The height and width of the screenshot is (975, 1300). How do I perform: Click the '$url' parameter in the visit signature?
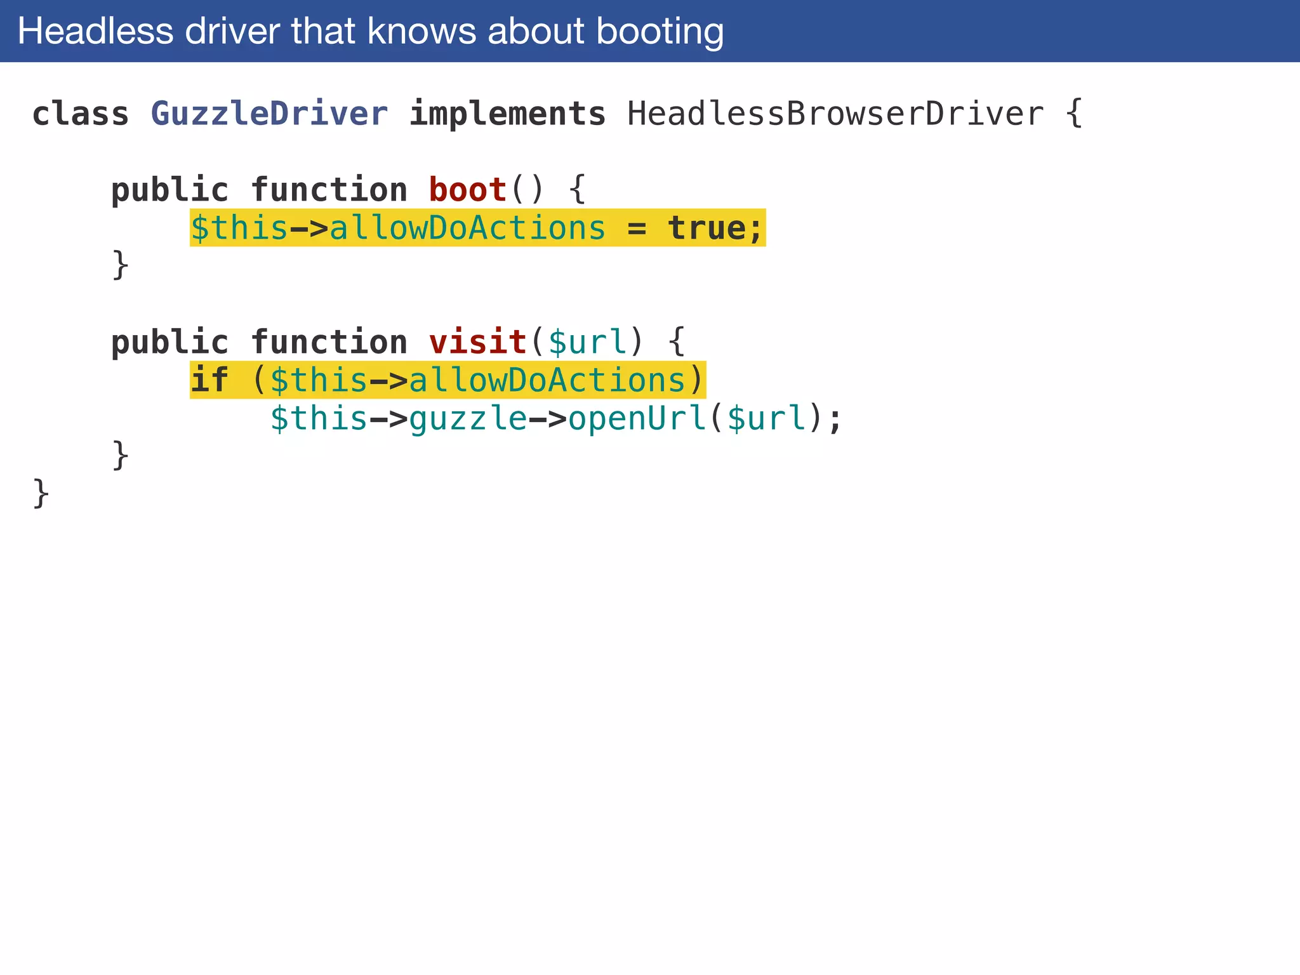coord(587,343)
